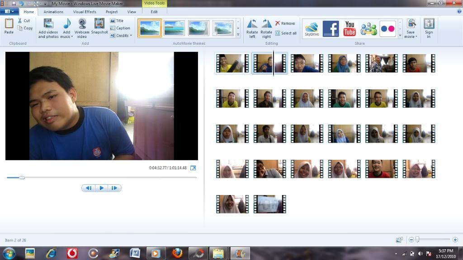Switch to the Animations tab

(53, 12)
